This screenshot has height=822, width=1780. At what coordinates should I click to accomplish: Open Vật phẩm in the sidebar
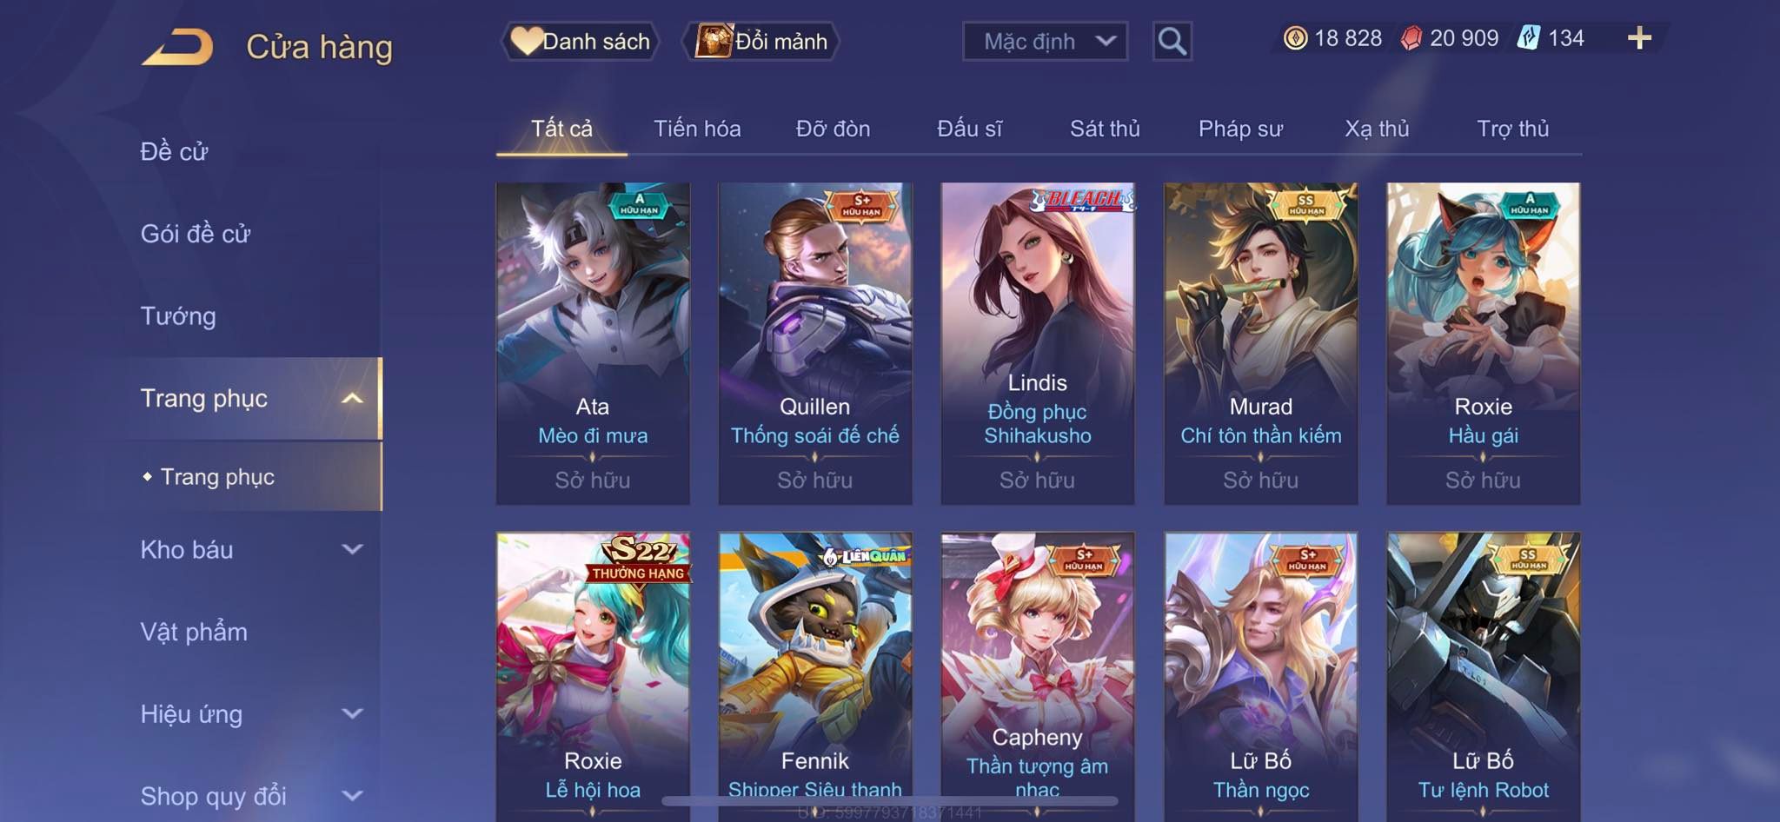(x=194, y=632)
